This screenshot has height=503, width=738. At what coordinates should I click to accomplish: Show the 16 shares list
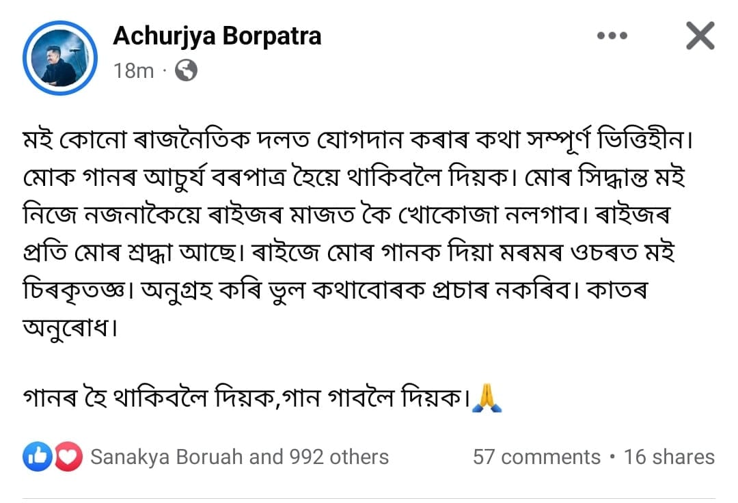669,457
